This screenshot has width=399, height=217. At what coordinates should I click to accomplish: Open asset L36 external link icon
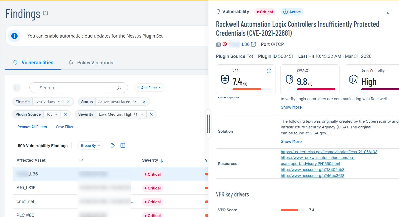[x=254, y=44]
